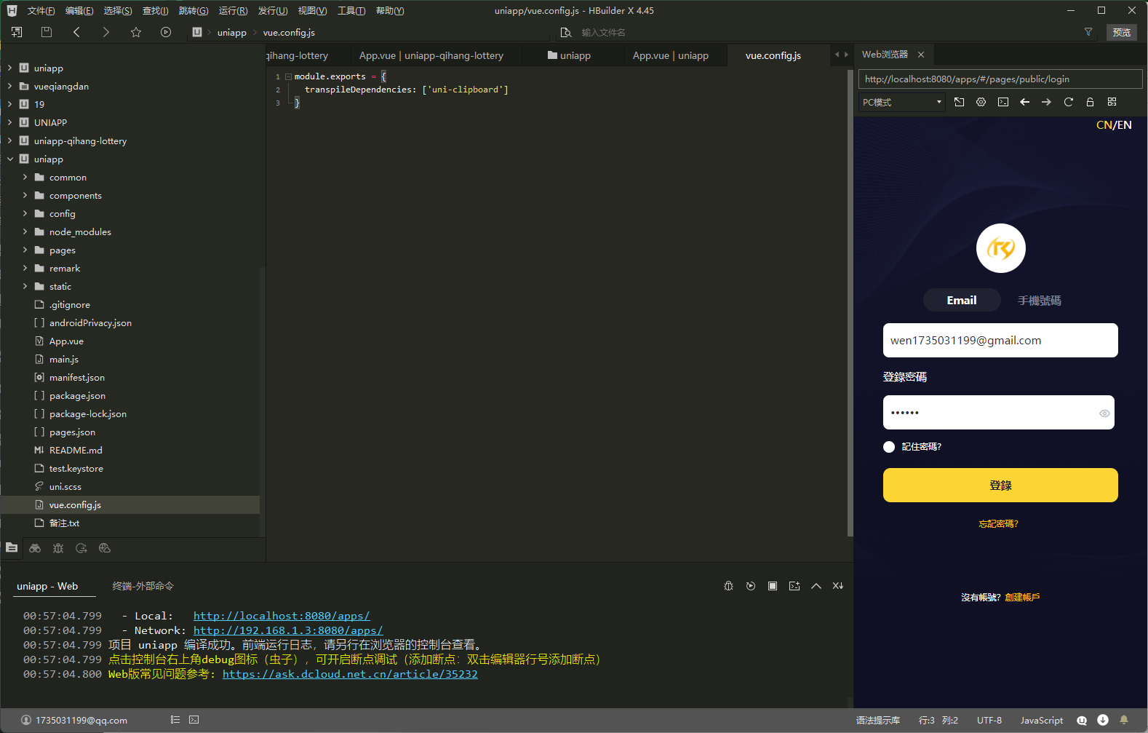
Task: Go forward in the Web browser panel
Action: (x=1047, y=102)
